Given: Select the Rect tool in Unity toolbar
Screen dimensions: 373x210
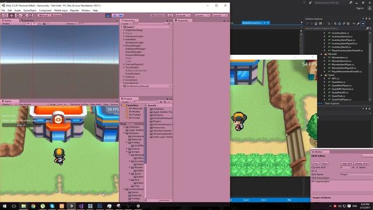Looking at the screenshot, I should point(30,16).
